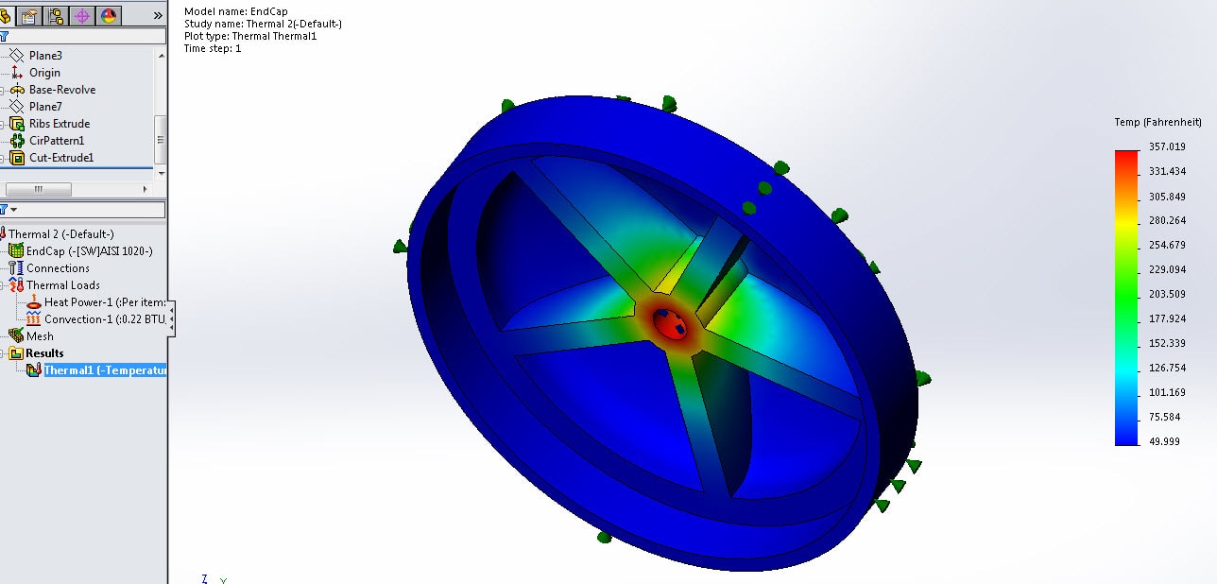
Task: Select the Plane7 icon in feature tree
Action: coord(16,107)
